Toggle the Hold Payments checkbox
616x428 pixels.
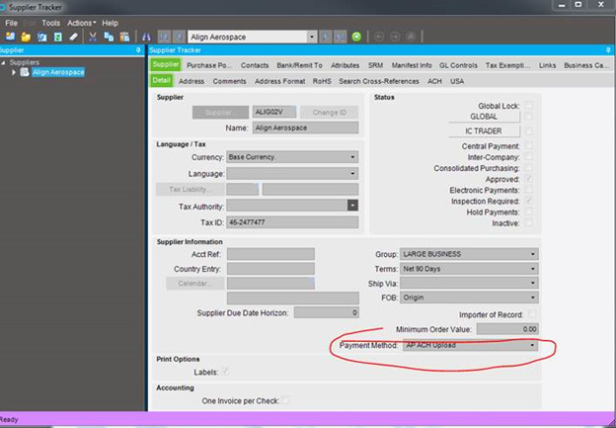click(529, 213)
